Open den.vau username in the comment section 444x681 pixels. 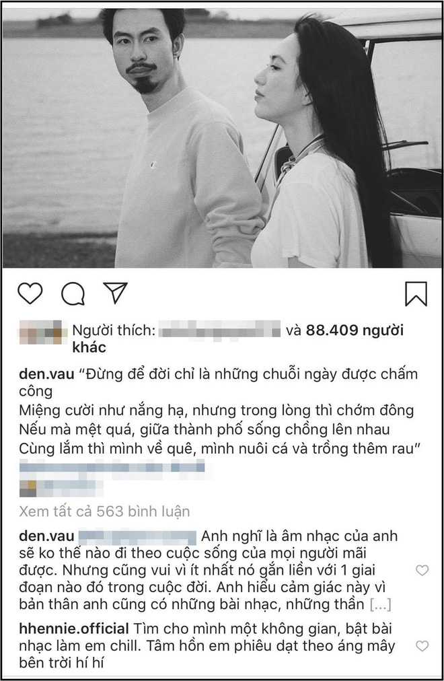pyautogui.click(x=46, y=536)
